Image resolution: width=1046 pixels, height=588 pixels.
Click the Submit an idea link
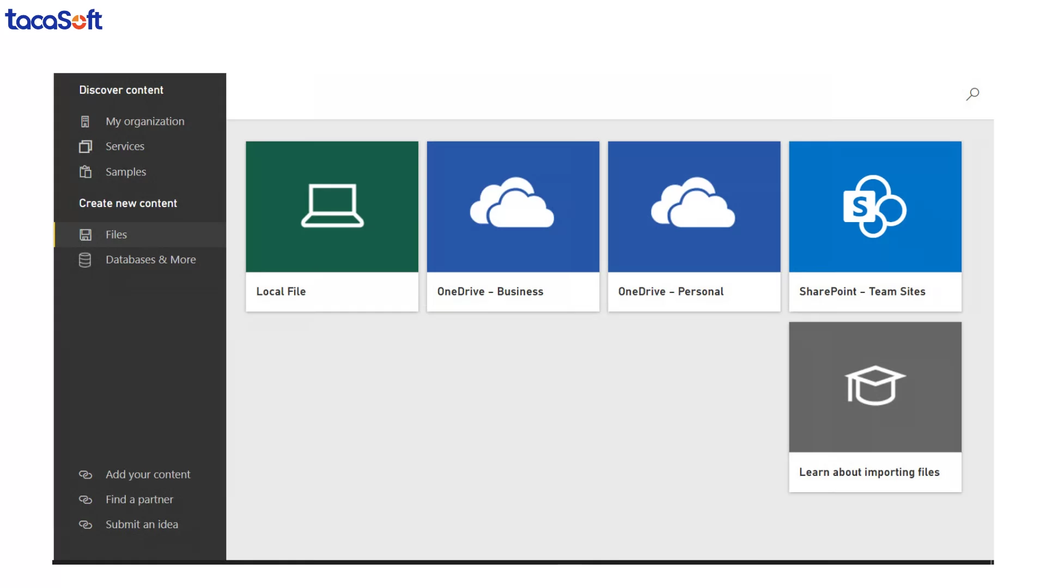(x=142, y=524)
